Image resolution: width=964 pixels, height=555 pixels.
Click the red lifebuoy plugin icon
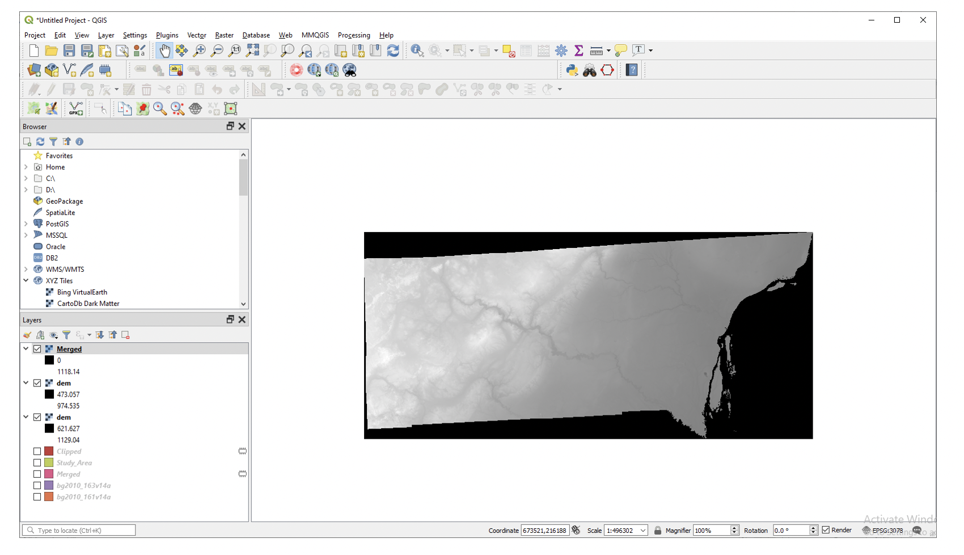tap(296, 70)
